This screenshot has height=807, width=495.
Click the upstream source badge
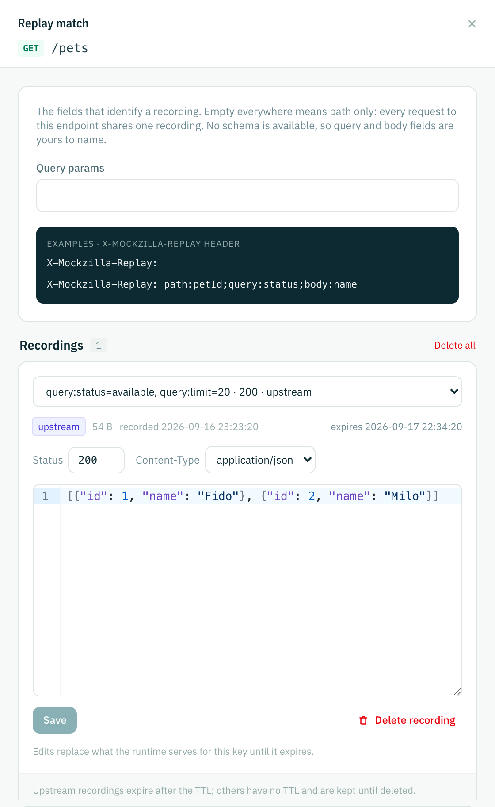(x=59, y=427)
